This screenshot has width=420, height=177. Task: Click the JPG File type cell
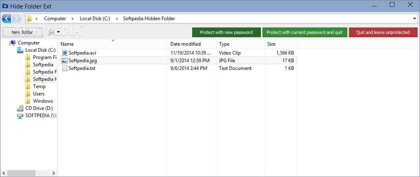tap(227, 61)
